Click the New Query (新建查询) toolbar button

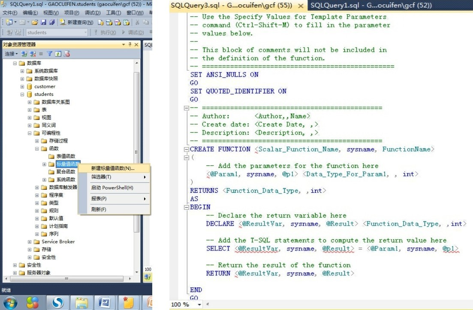coord(77,22)
